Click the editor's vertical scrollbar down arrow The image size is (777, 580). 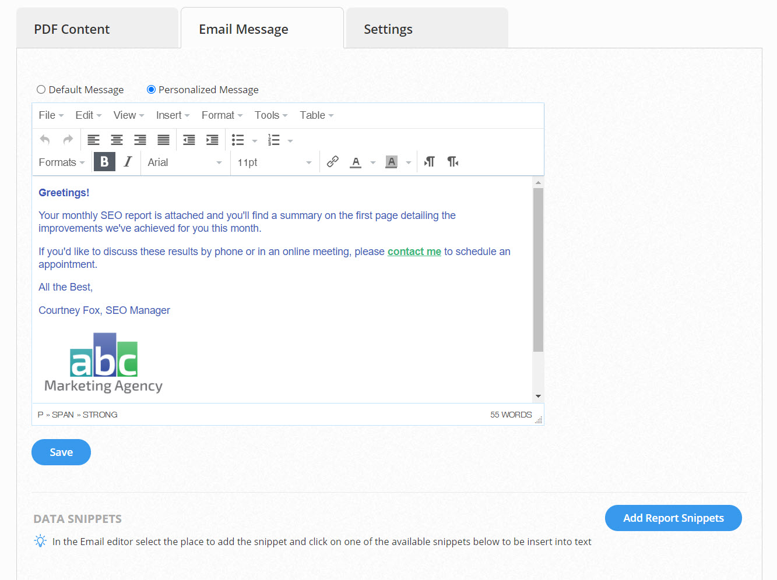(538, 396)
